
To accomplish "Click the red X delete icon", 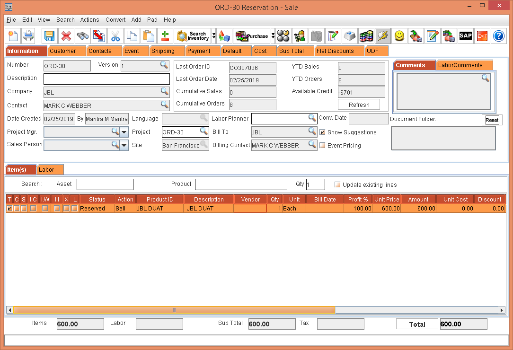I will point(66,35).
